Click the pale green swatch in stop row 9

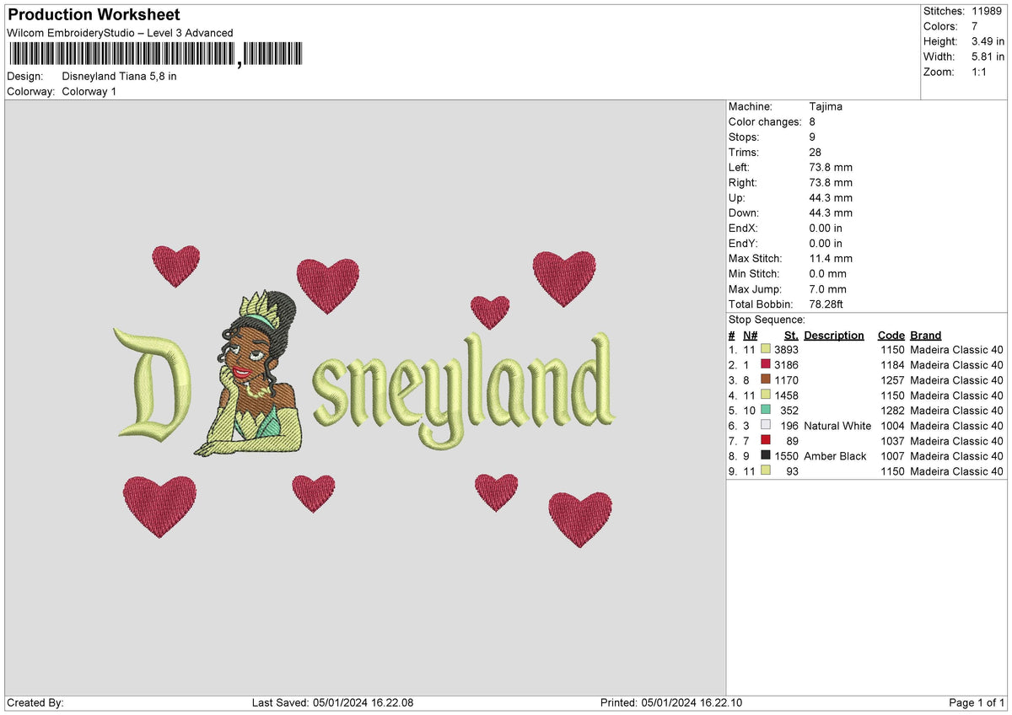tap(766, 471)
